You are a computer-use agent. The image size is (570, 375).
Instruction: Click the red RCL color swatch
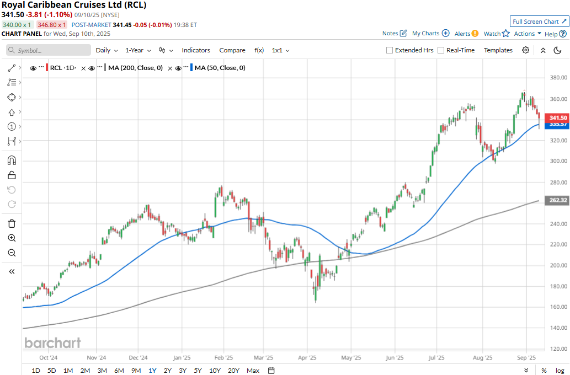[x=47, y=68]
